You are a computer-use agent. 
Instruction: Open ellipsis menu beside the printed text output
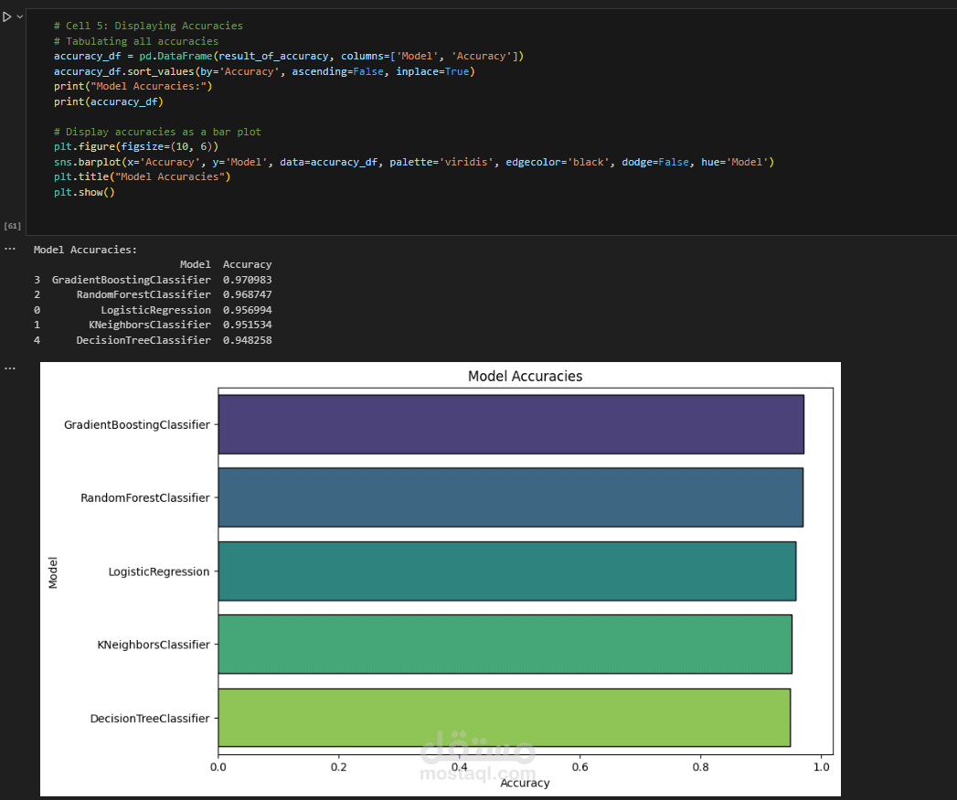click(10, 248)
